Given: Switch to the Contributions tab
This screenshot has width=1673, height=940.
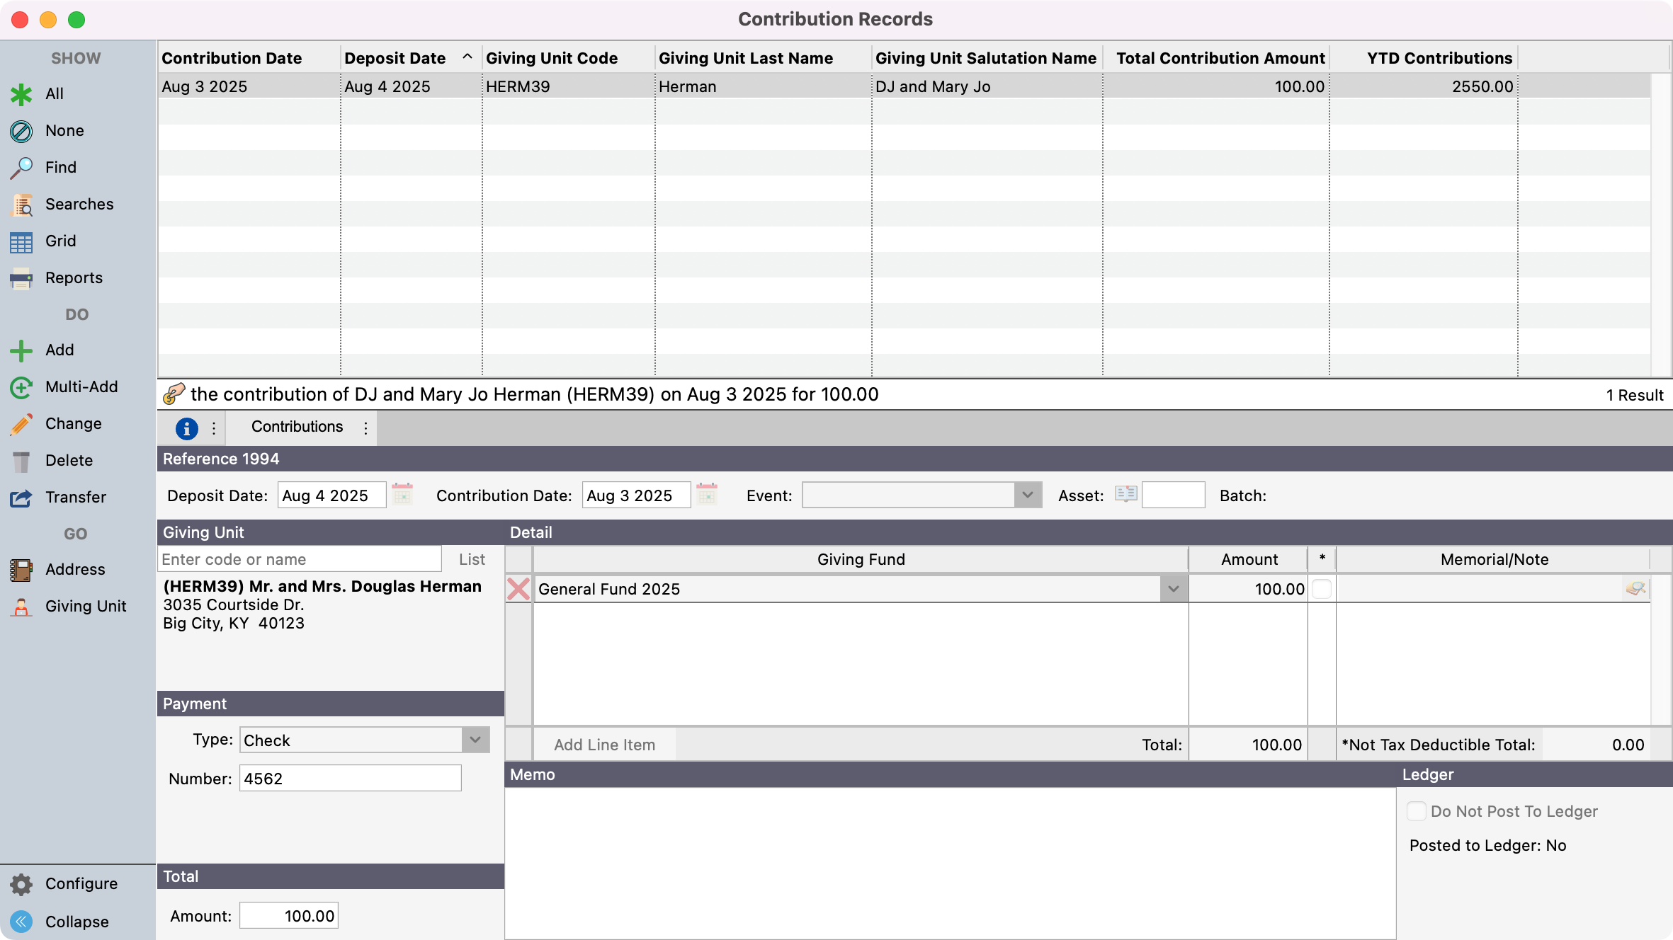Looking at the screenshot, I should click(x=297, y=426).
